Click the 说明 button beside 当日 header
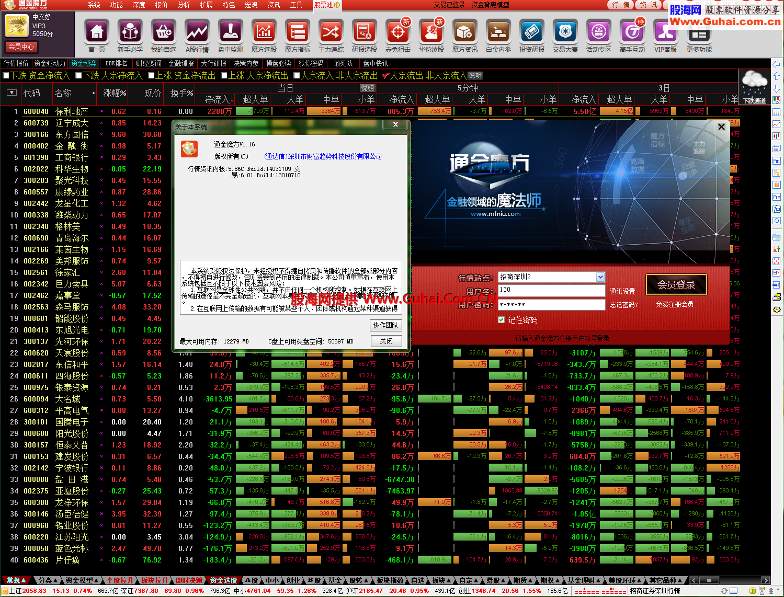784x597 pixels. click(x=367, y=88)
